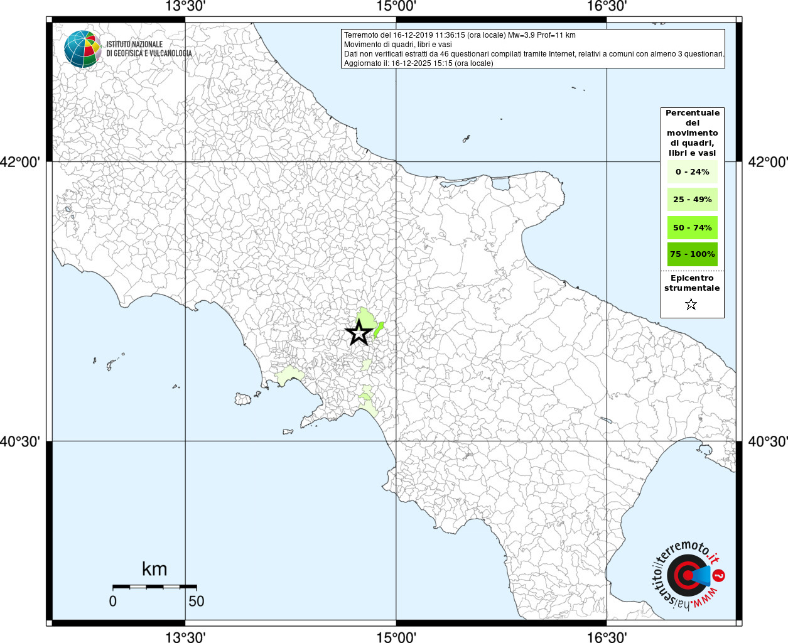The width and height of the screenshot is (788, 643).
Task: Click the Istituto Nazionale di Geofisica text
Action: coord(149,49)
